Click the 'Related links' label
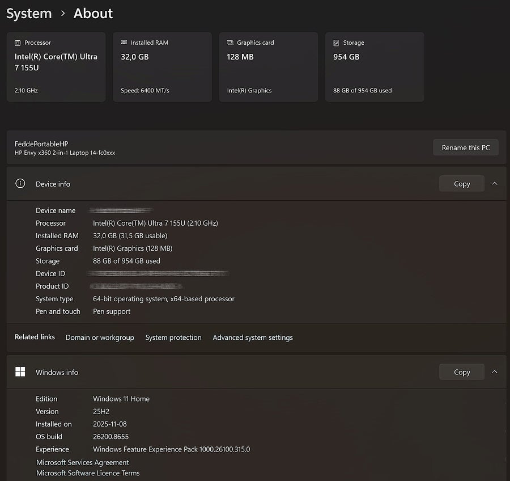Screen dimensions: 510x481 coord(35,337)
